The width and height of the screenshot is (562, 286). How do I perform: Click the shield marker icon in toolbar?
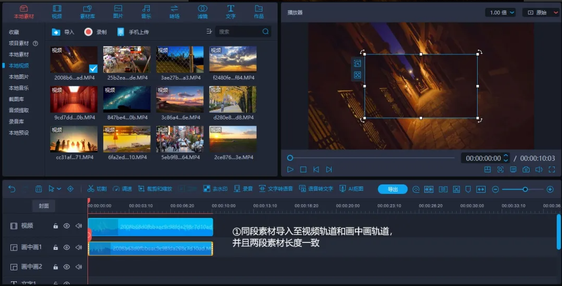(468, 189)
